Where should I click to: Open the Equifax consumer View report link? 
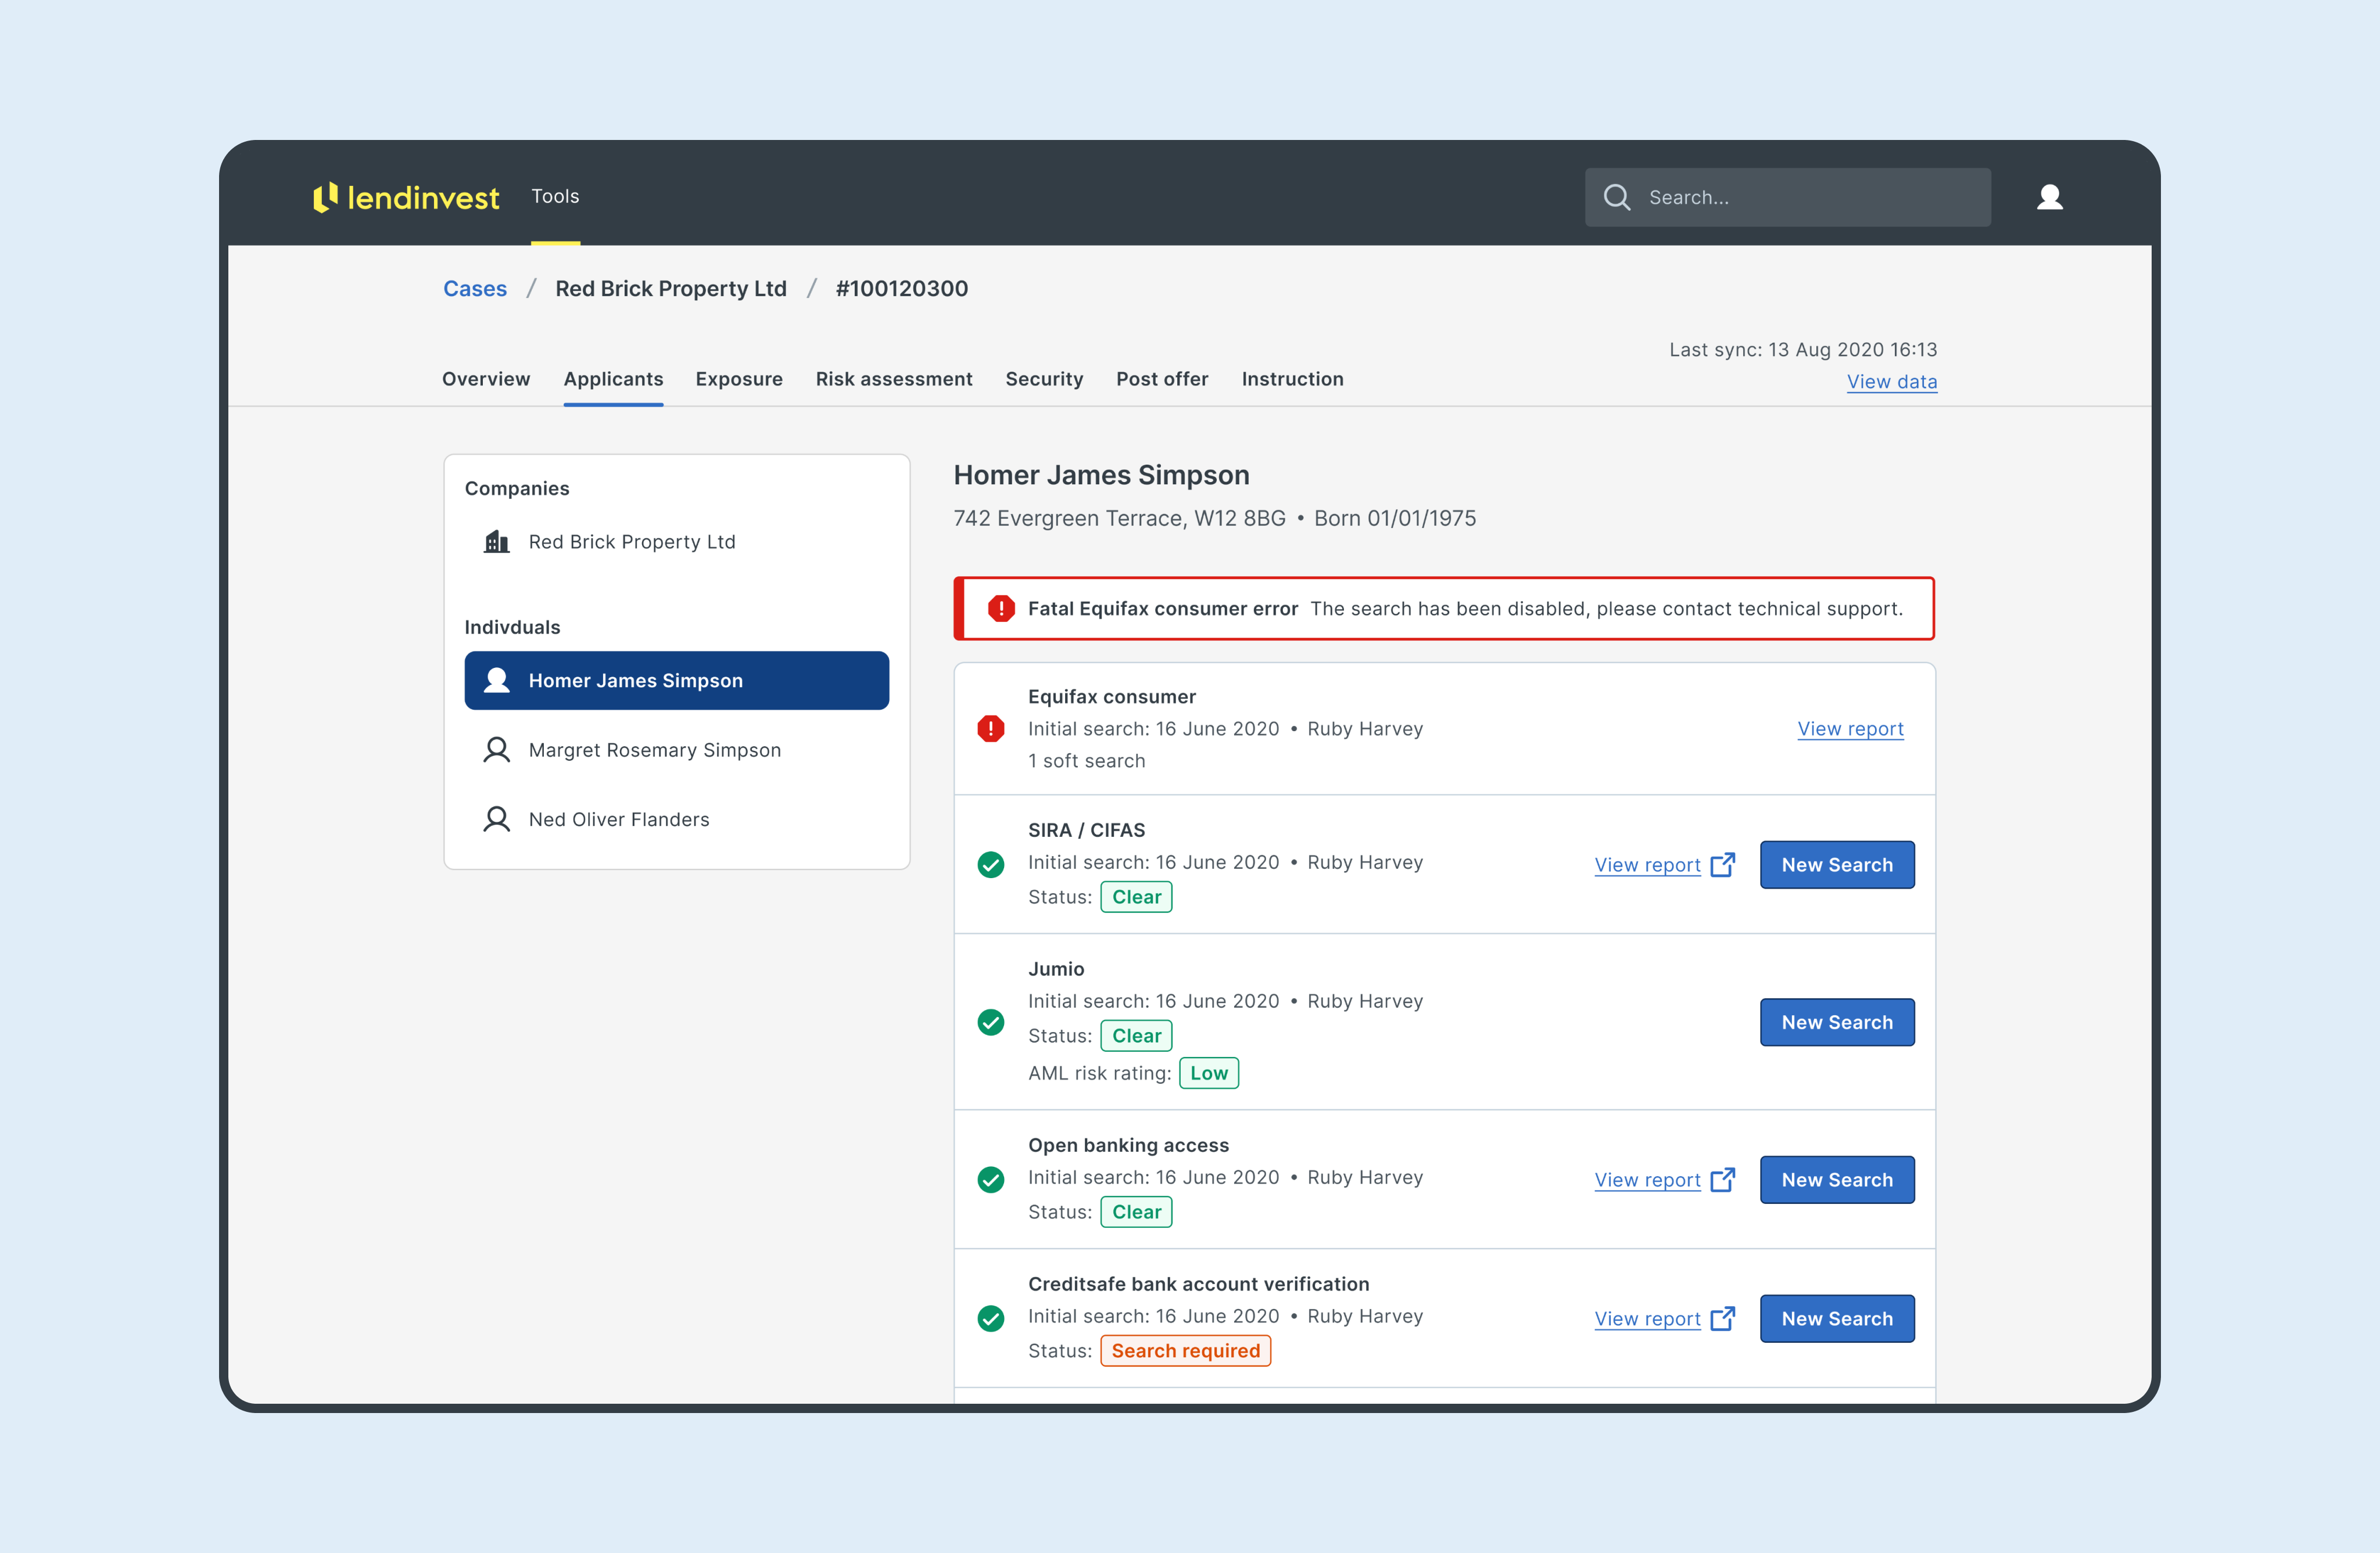1849,728
